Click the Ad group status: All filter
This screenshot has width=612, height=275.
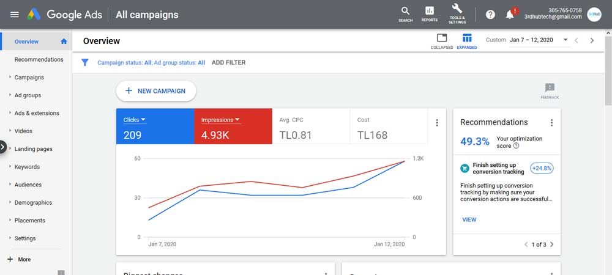point(179,62)
